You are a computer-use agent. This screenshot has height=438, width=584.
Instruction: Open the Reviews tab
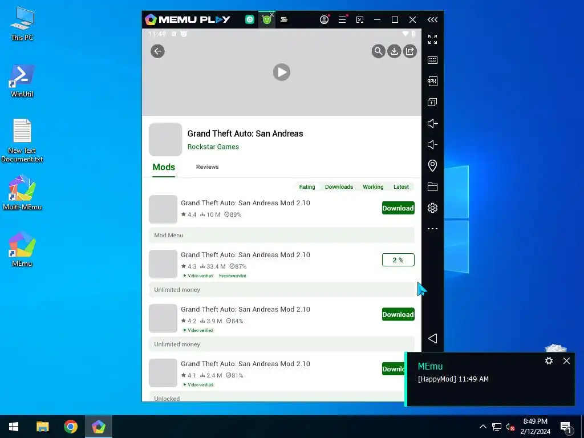[207, 167]
